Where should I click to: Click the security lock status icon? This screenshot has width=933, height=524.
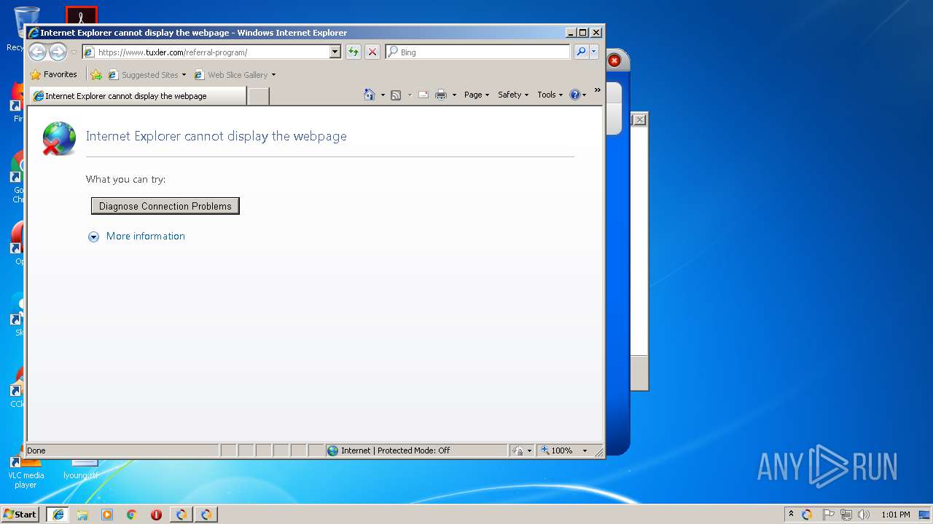click(x=518, y=450)
